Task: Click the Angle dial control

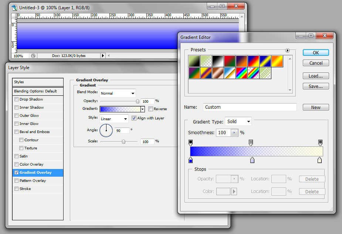Action: pyautogui.click(x=106, y=130)
